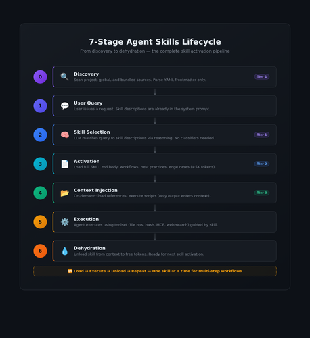This screenshot has height=338, width=310.
Task: Click the teal stage 3 number circle
Action: [x=40, y=164]
